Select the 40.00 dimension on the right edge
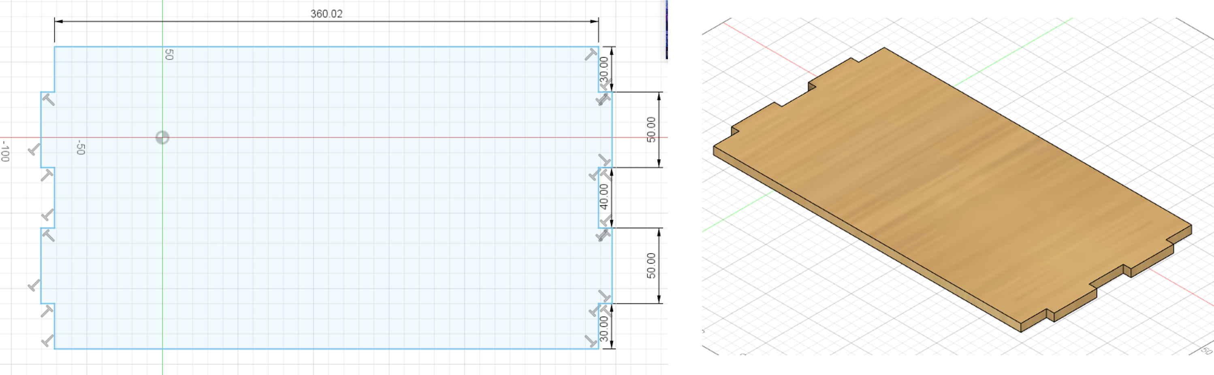Image resolution: width=1214 pixels, height=375 pixels. click(x=604, y=196)
